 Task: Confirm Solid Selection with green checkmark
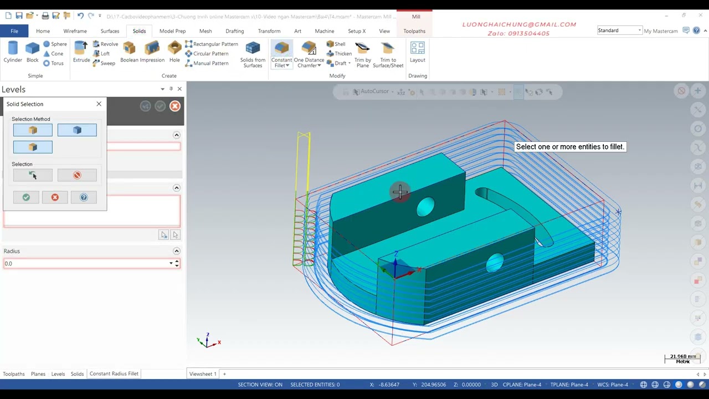[26, 197]
